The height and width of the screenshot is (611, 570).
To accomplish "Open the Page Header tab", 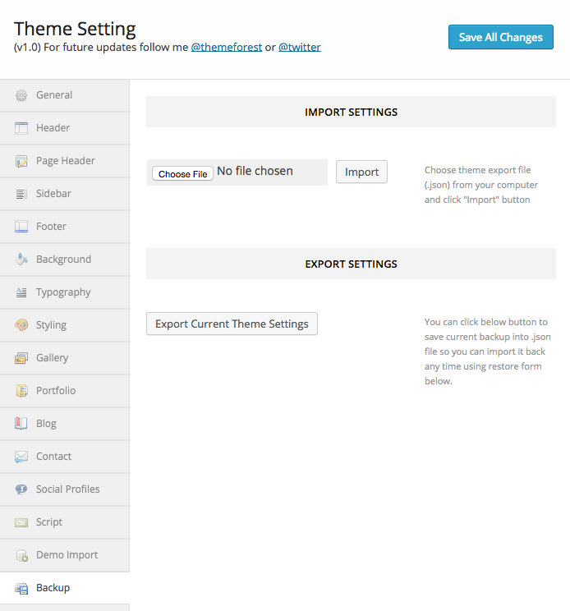I will tap(66, 161).
